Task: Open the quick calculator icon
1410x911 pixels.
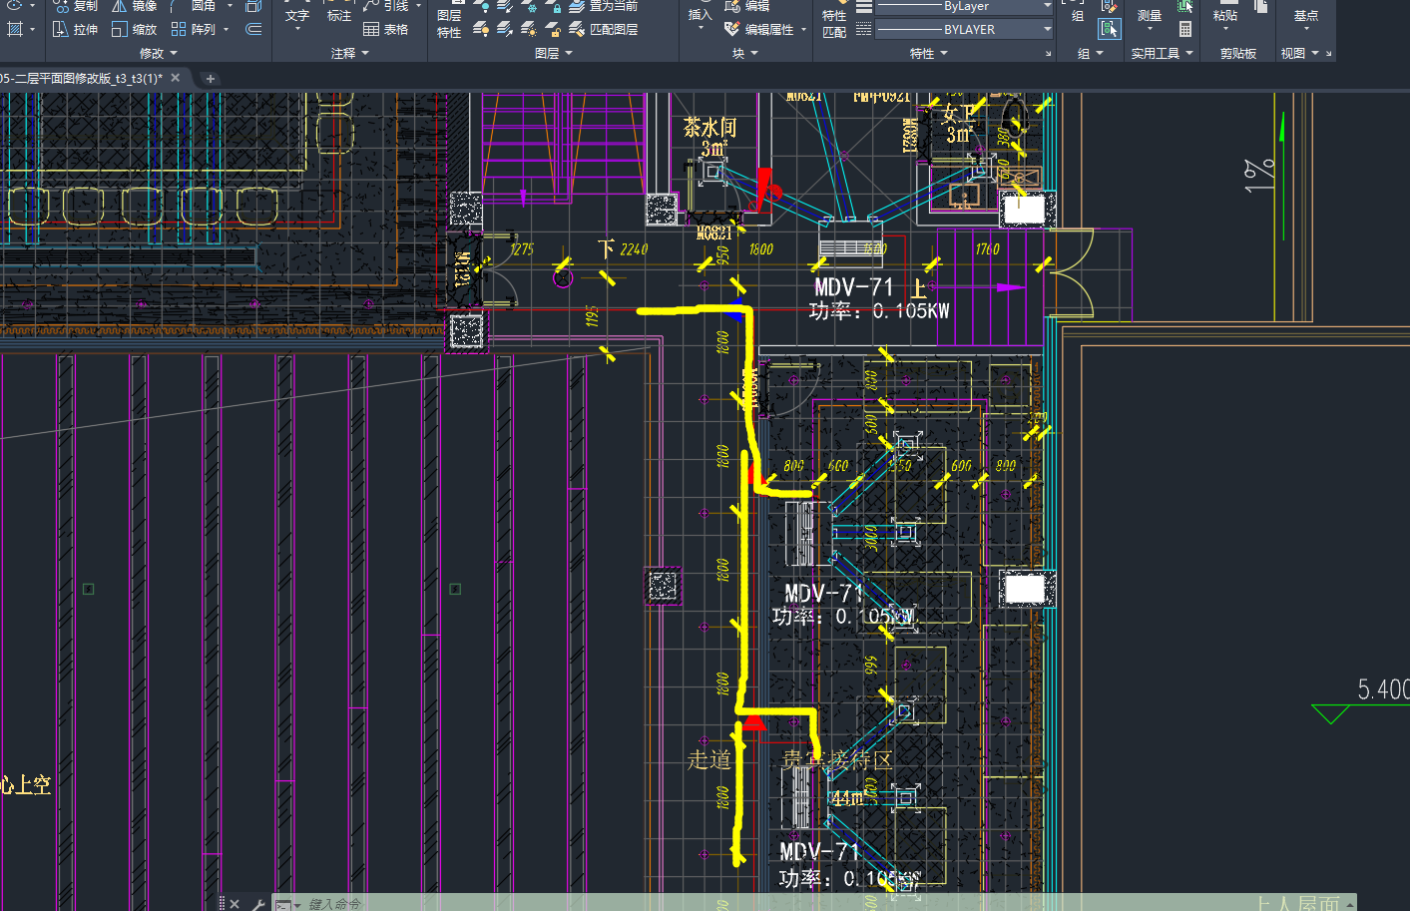Action: pyautogui.click(x=1185, y=29)
